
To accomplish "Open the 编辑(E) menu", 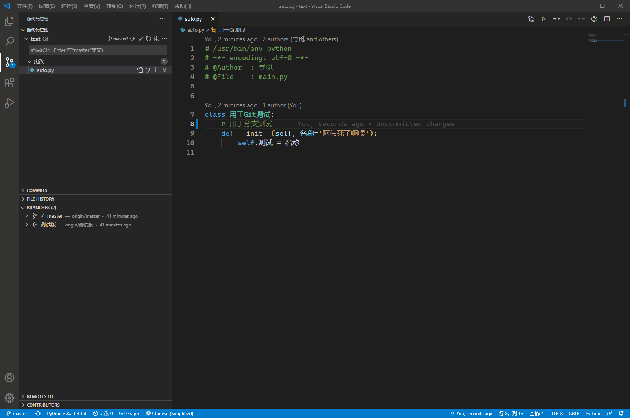I will 47,6.
